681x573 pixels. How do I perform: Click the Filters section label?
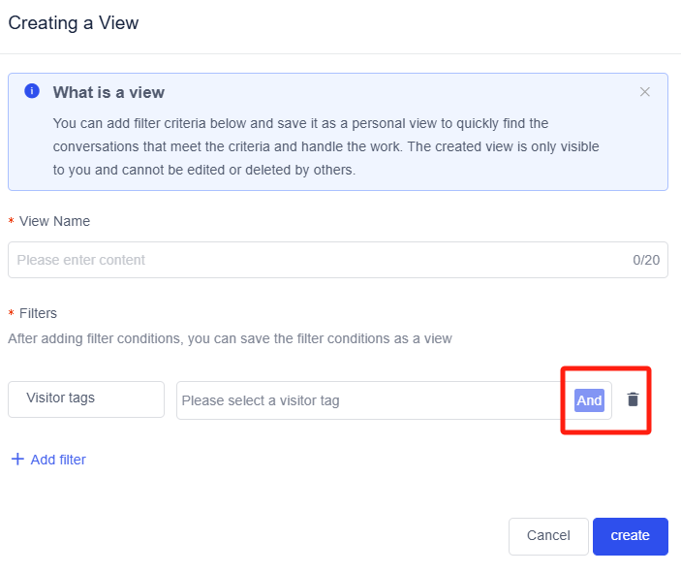coord(38,313)
